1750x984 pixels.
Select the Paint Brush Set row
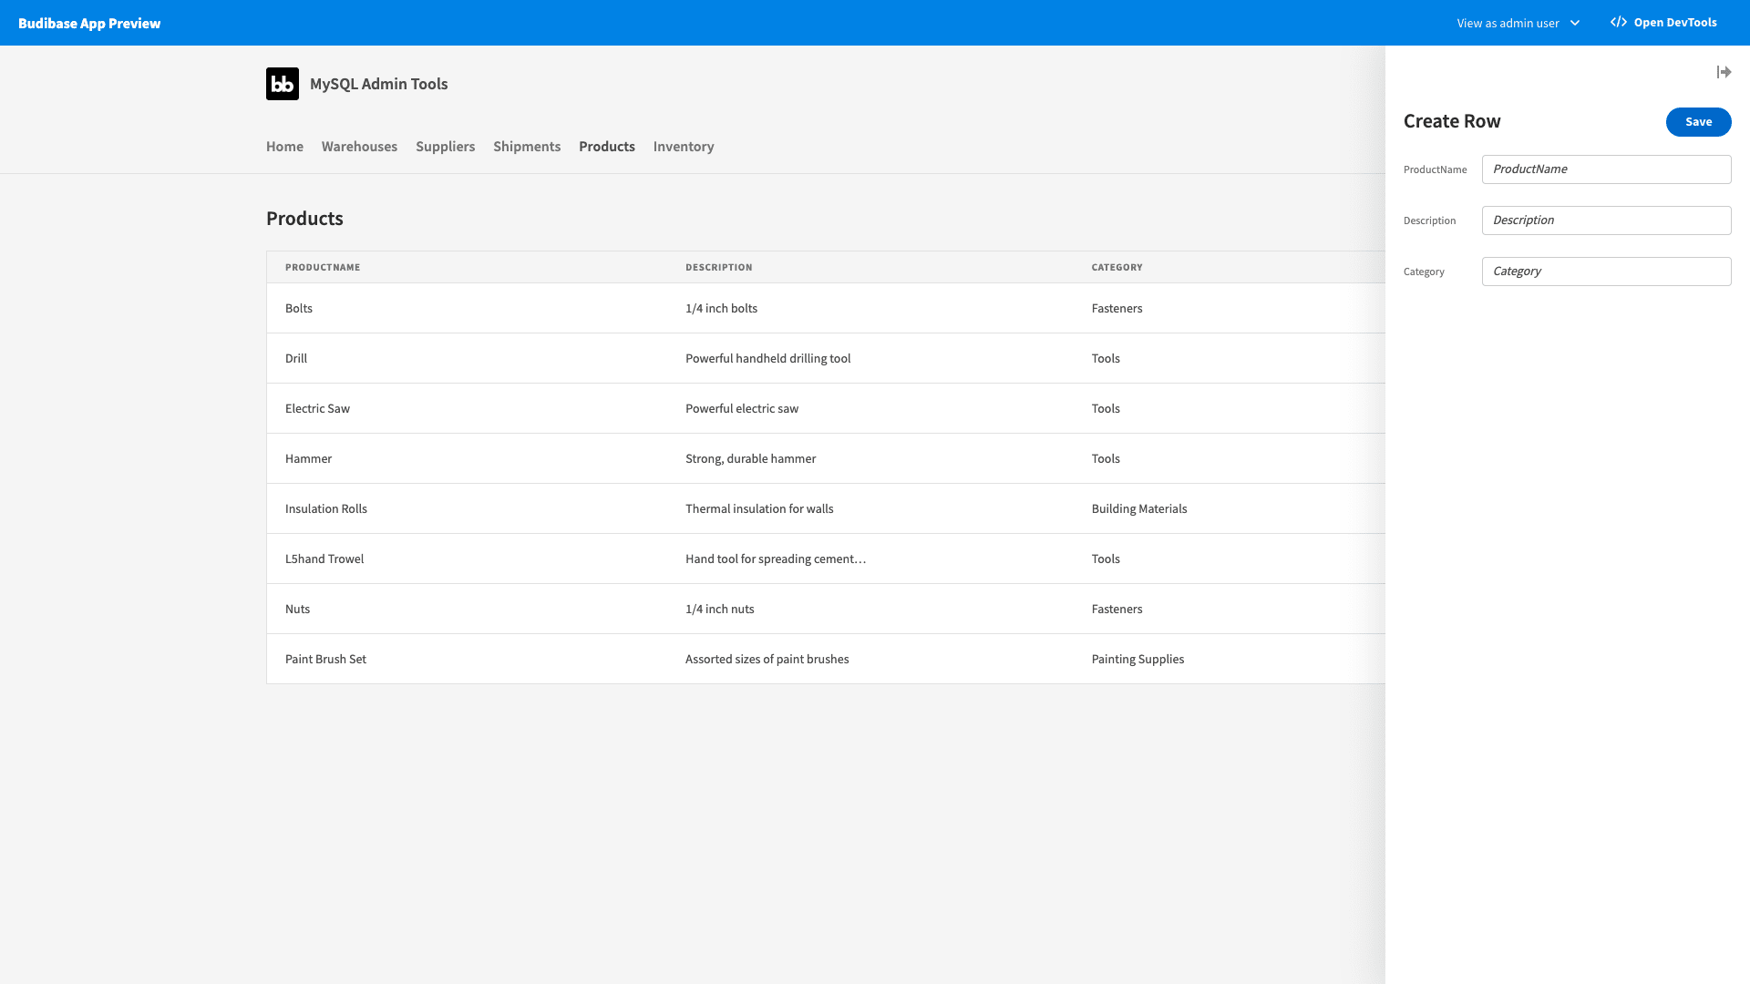click(826, 659)
